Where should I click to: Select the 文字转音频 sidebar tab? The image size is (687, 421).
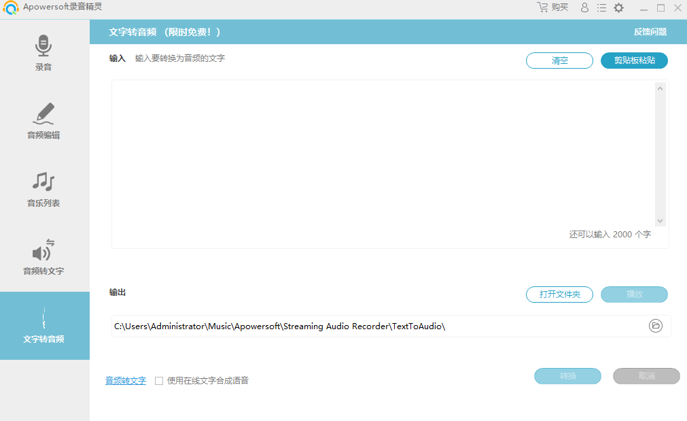(x=44, y=325)
